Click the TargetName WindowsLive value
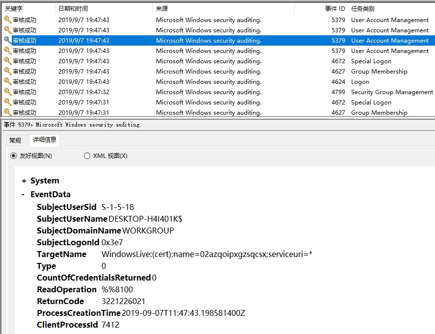This screenshot has width=435, height=334. (x=207, y=254)
